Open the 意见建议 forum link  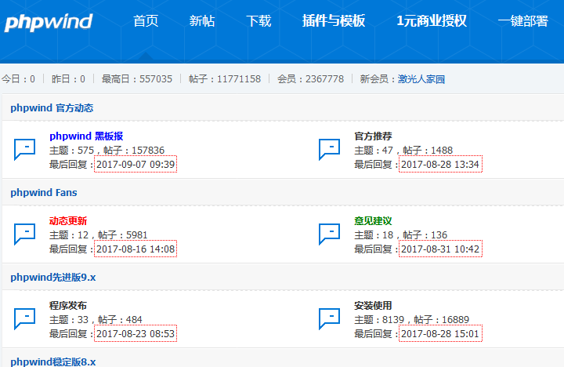coord(373,221)
